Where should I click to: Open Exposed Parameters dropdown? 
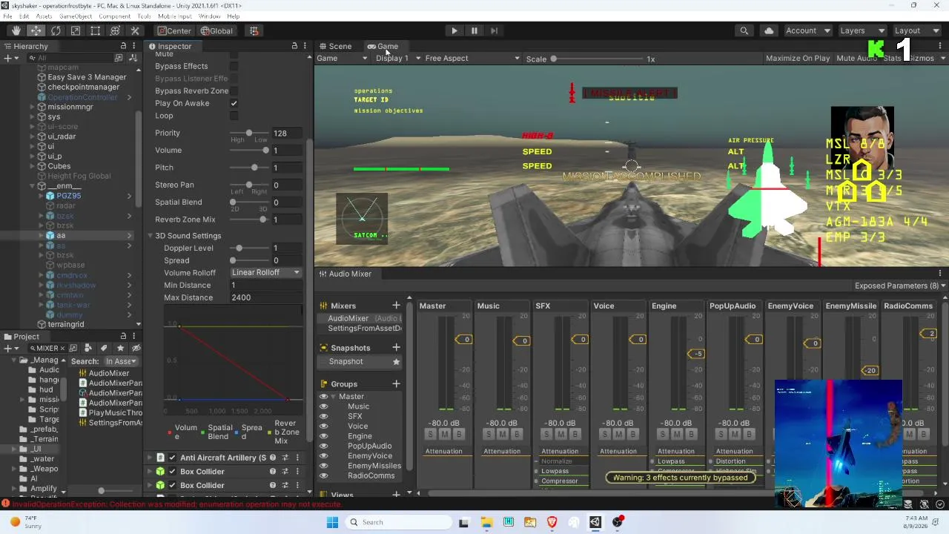(x=901, y=286)
